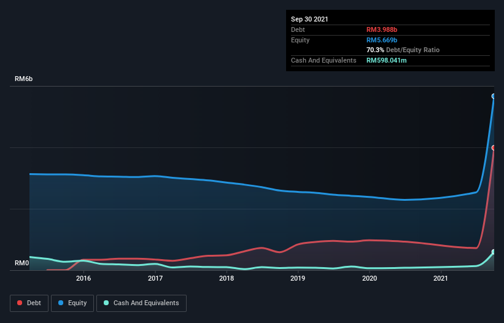Screen dimensions: 504x323
Task: Click the RM3.988b debt value
Action: coord(382,29)
